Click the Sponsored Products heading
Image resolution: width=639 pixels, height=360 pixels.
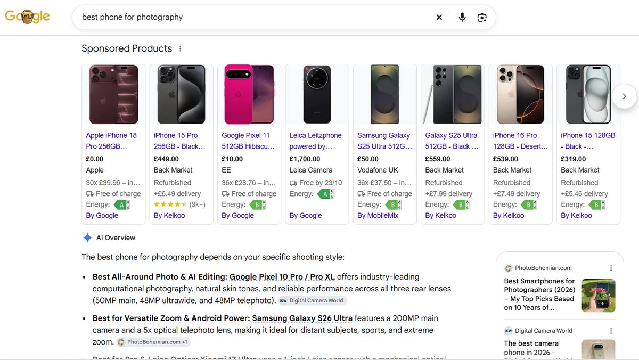(127, 48)
